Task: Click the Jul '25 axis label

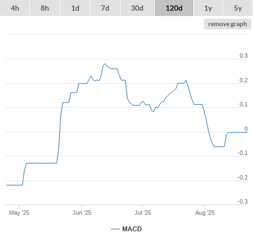Action: [x=143, y=213]
